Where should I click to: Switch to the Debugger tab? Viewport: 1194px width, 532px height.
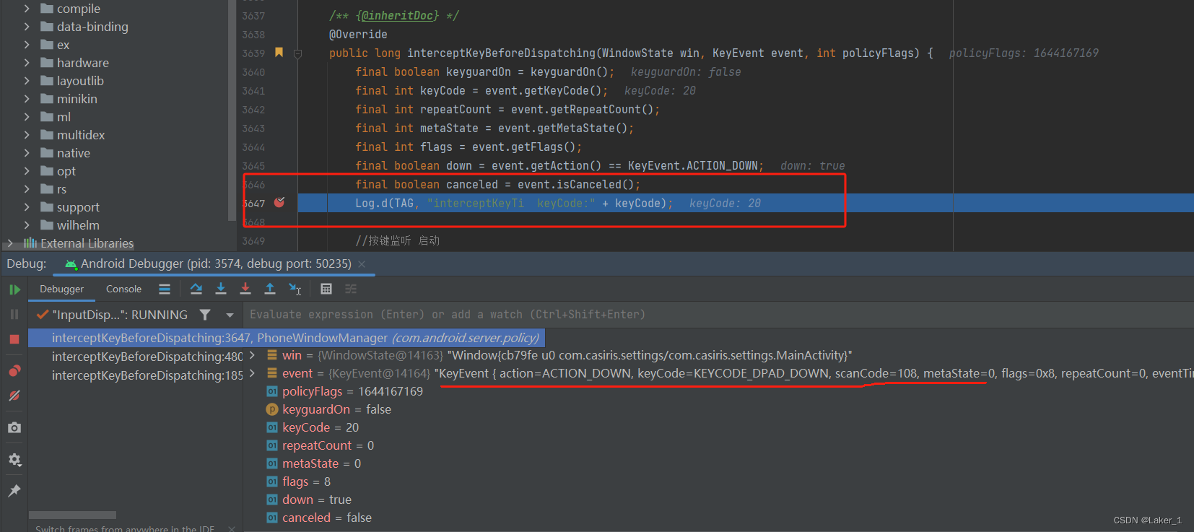[x=62, y=289]
